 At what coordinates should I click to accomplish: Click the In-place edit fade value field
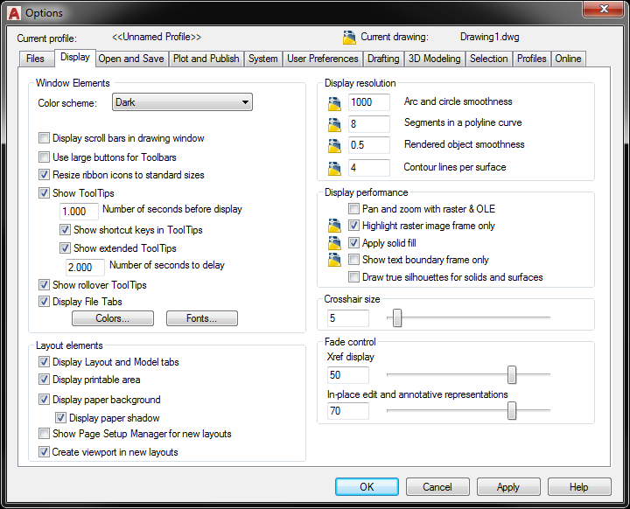tap(348, 410)
